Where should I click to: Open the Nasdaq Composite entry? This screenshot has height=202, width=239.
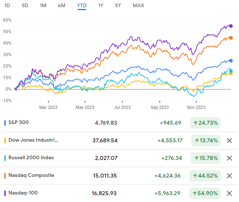pyautogui.click(x=119, y=176)
